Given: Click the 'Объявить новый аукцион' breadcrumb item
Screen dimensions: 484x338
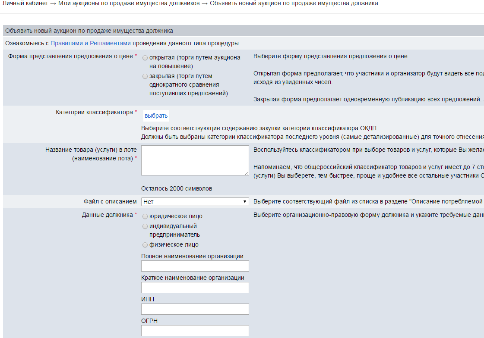Looking at the screenshot, I should pos(294,3).
